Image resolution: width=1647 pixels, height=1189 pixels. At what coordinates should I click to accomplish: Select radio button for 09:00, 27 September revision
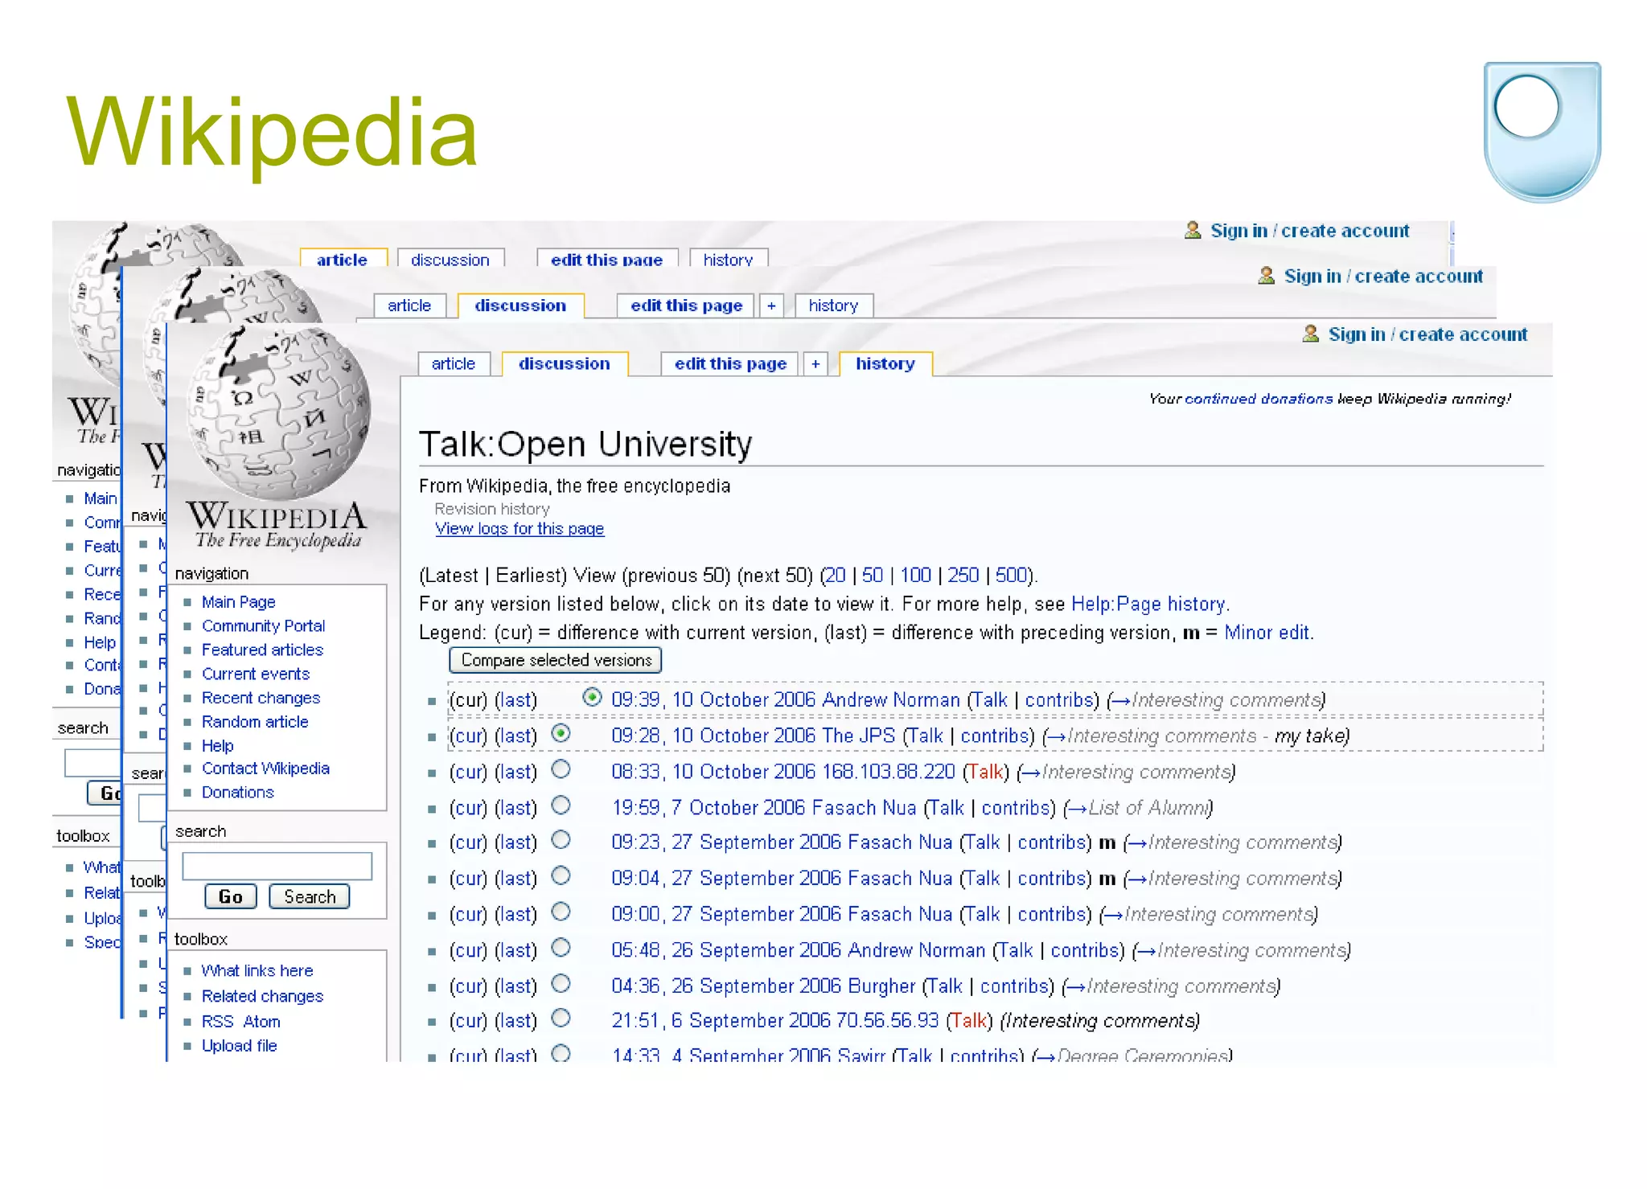point(561,912)
